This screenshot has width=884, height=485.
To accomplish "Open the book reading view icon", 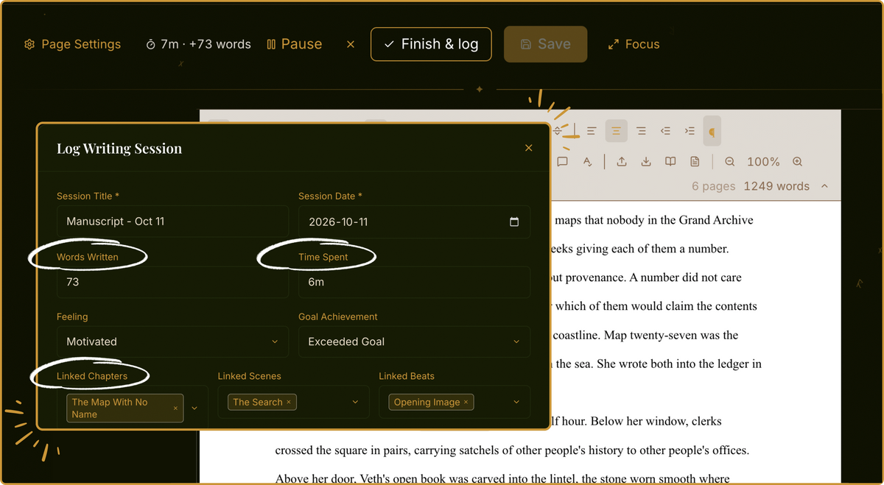I will pos(670,161).
